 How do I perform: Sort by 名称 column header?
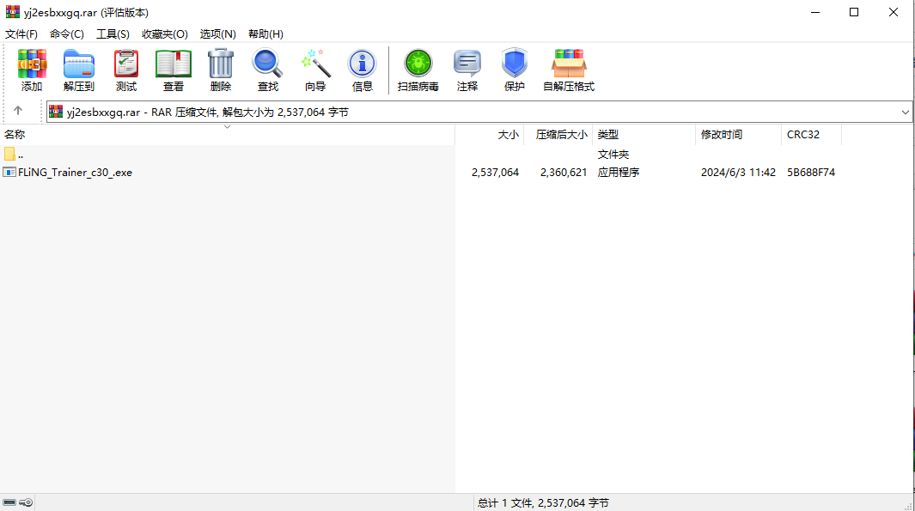(x=228, y=134)
